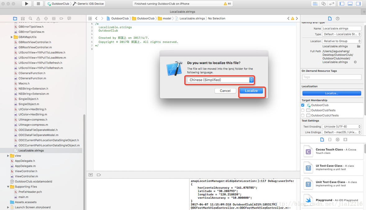Image resolution: width=366 pixels, height=210 pixels.
Task: Open the Object library tab
Action: click(337, 139)
